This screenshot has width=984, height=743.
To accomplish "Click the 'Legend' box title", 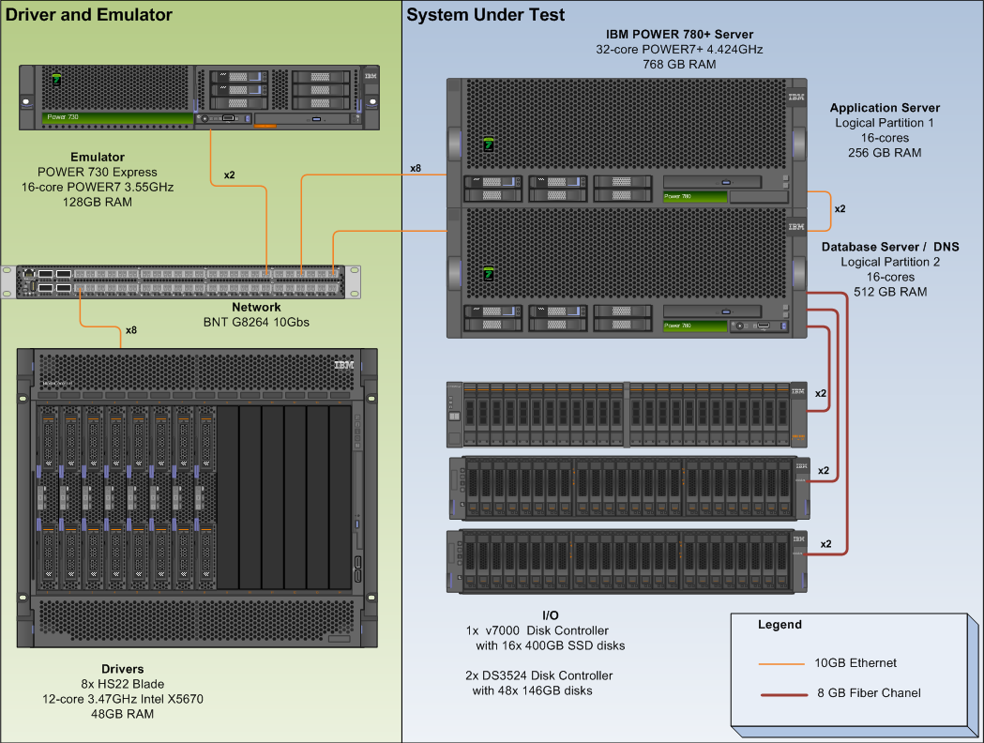I will pyautogui.click(x=780, y=625).
